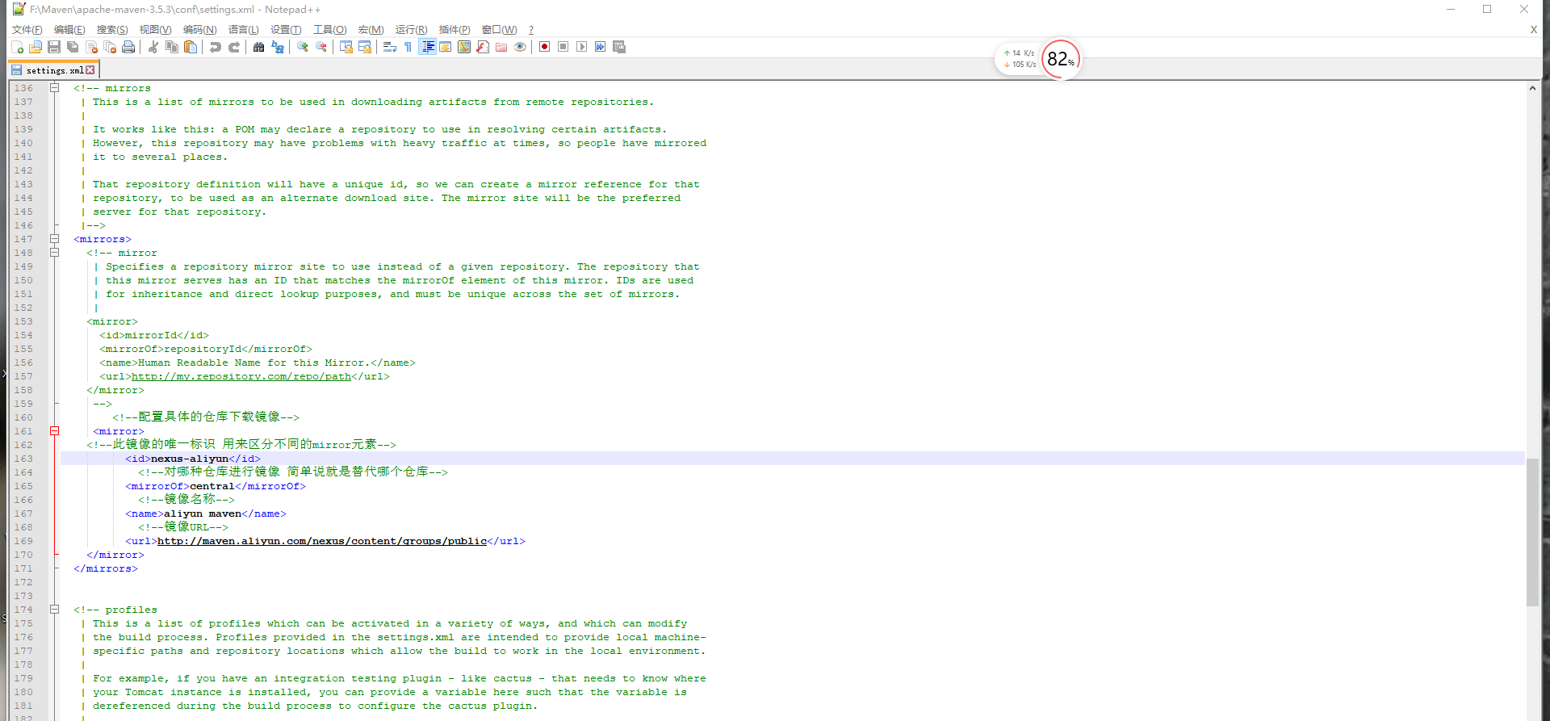Open the 插件(P) menu

[455, 30]
